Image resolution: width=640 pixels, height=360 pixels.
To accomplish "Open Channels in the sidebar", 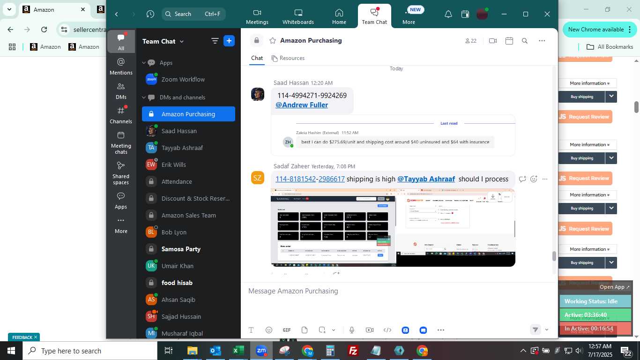I will [x=121, y=115].
